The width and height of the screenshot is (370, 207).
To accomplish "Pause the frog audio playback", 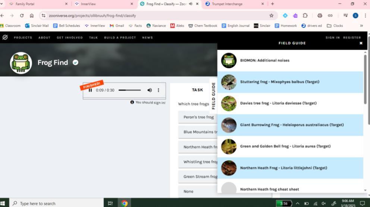I will click(90, 90).
